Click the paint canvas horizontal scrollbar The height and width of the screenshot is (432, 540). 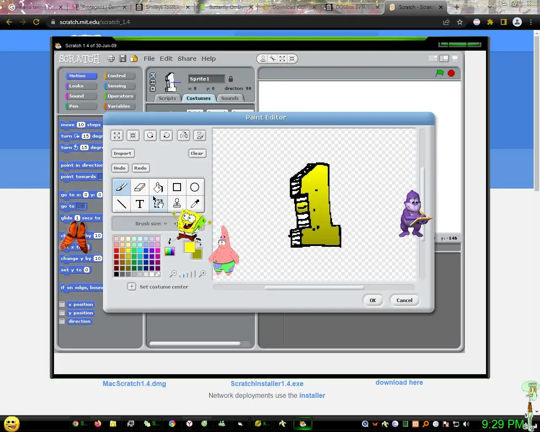coord(314,287)
